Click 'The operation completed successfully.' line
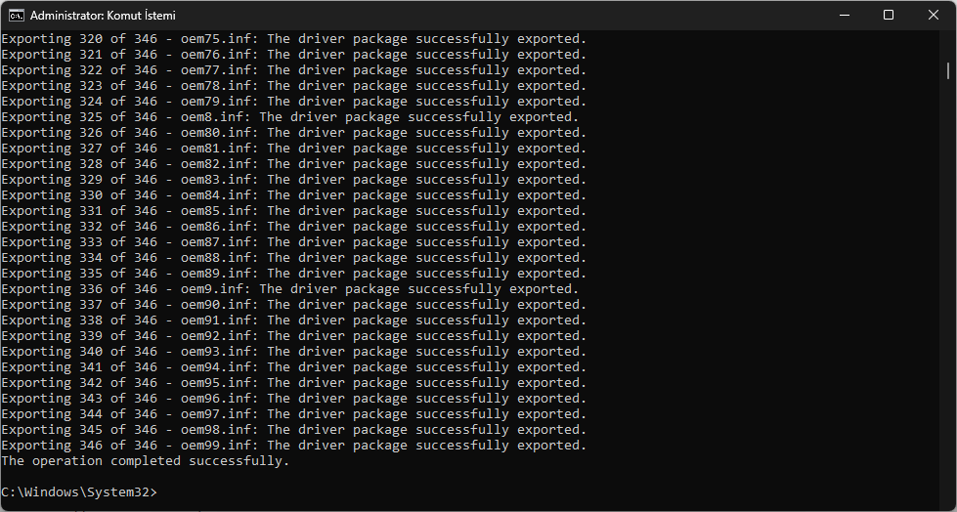This screenshot has width=957, height=512. point(146,461)
